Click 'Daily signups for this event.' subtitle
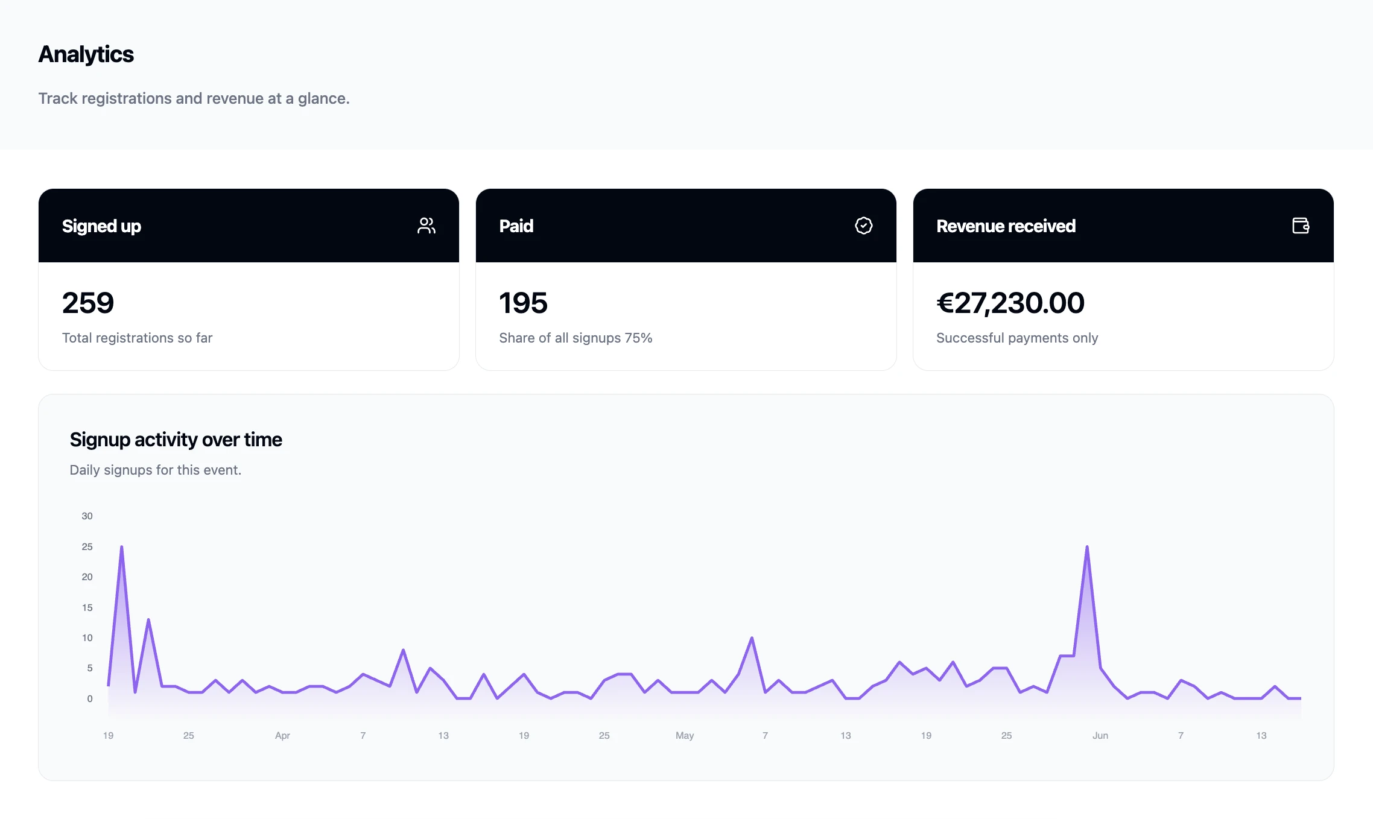Screen dimensions: 1373x819 click(x=156, y=470)
